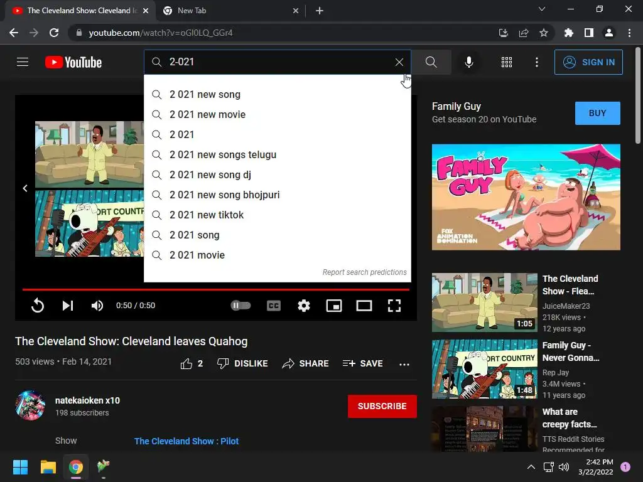This screenshot has width=643, height=482.
Task: Open 'What are creepy facts...' video title
Action: point(569,417)
